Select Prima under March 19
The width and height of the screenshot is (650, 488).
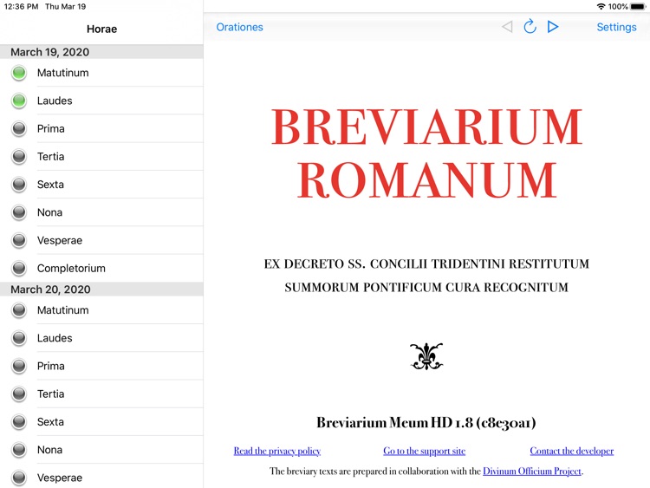[101, 128]
